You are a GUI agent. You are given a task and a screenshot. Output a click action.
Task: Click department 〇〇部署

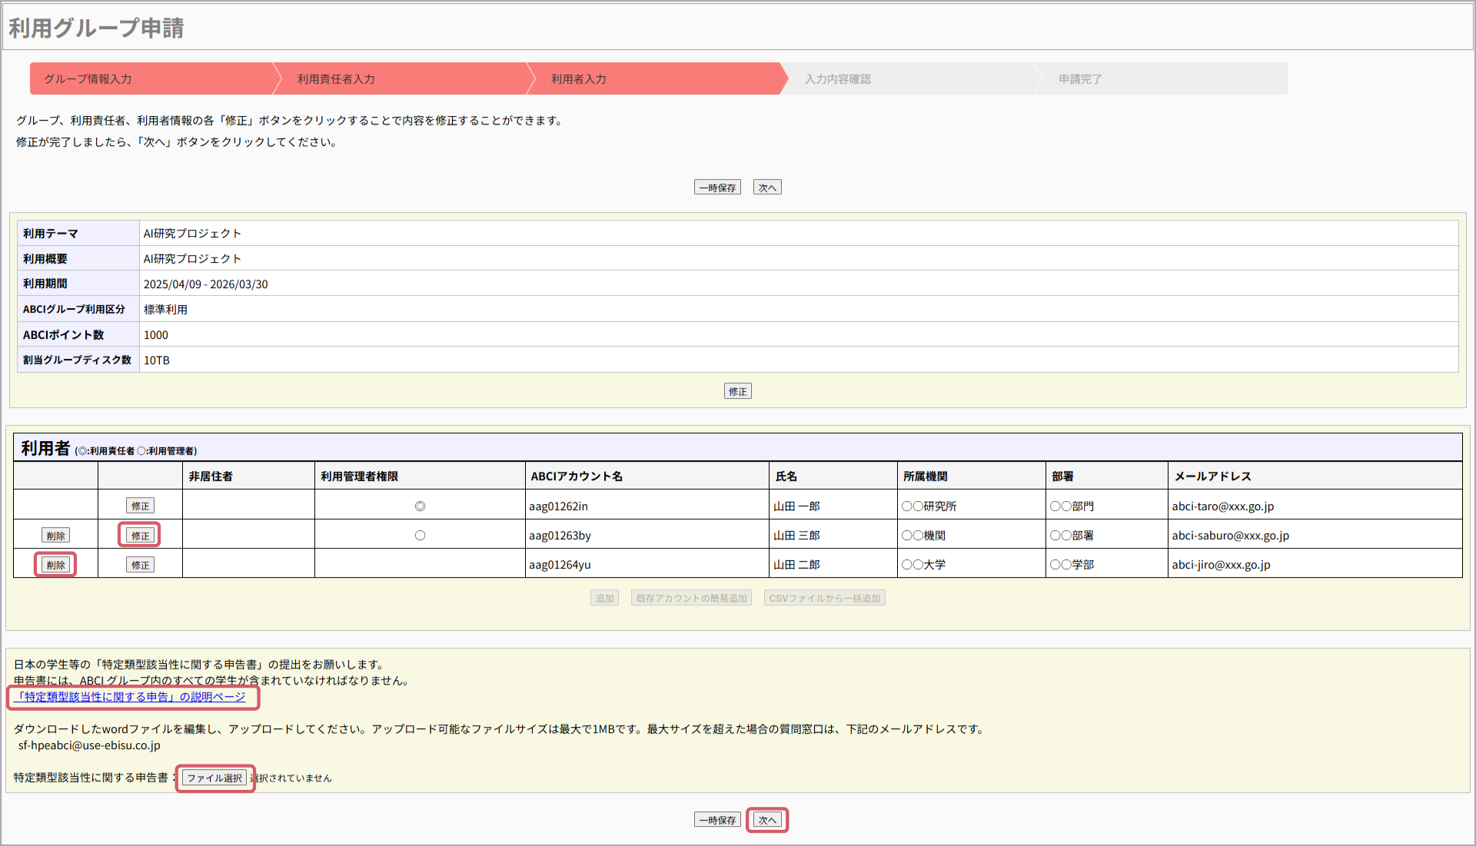tap(1072, 536)
